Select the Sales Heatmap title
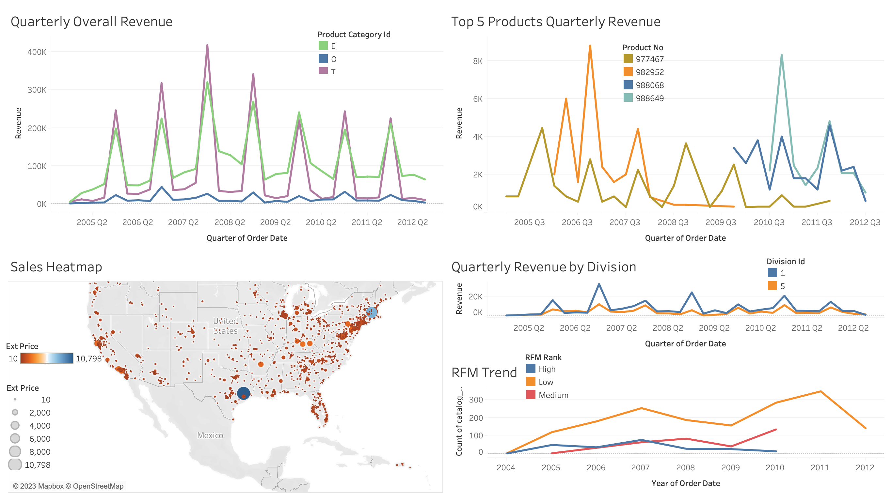The height and width of the screenshot is (501, 892). coord(56,267)
